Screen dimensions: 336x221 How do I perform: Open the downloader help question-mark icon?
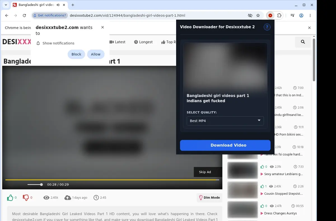(x=267, y=27)
